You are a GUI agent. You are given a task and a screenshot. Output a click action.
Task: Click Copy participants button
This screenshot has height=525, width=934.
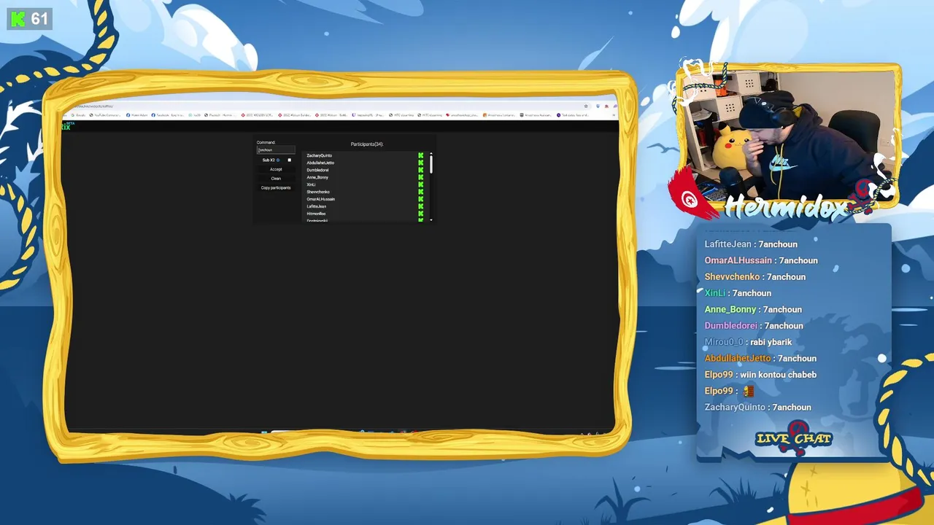(276, 187)
